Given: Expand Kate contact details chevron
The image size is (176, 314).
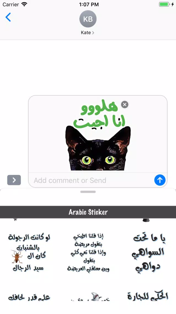Looking at the screenshot, I should pyautogui.click(x=93, y=33).
